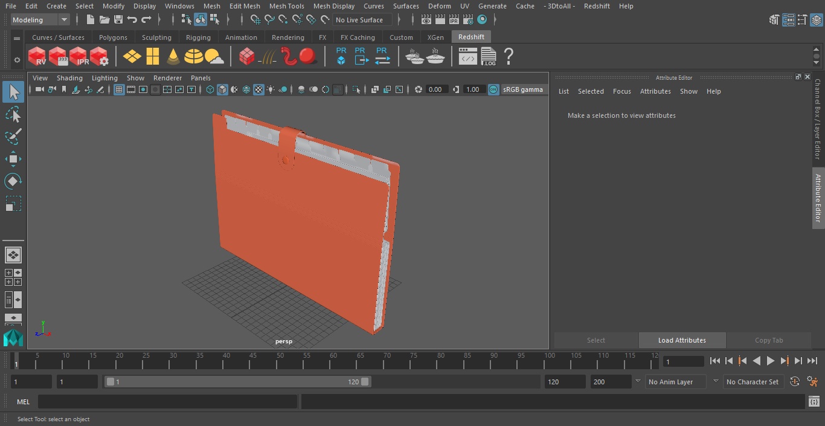Open the Modeling menu set dropdown
Viewport: 825px width, 426px height.
click(40, 20)
